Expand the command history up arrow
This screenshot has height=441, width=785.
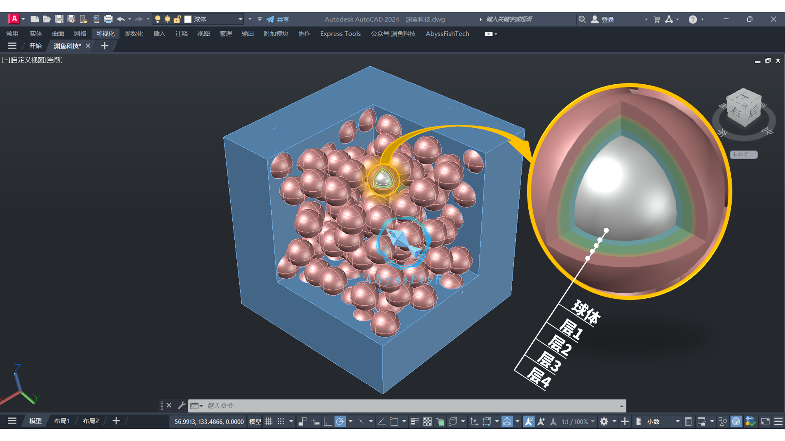622,406
